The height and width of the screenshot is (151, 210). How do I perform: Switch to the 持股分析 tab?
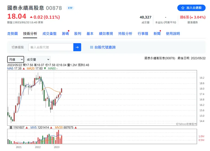coord(125,34)
